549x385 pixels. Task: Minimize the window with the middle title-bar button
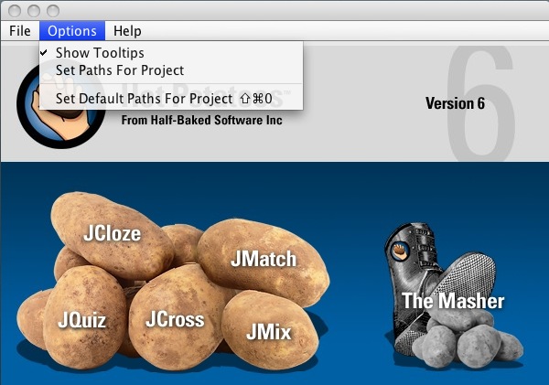[x=34, y=10]
